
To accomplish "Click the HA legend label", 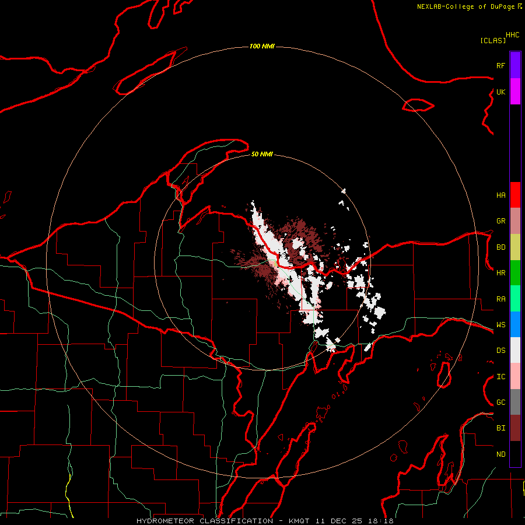I will [501, 195].
